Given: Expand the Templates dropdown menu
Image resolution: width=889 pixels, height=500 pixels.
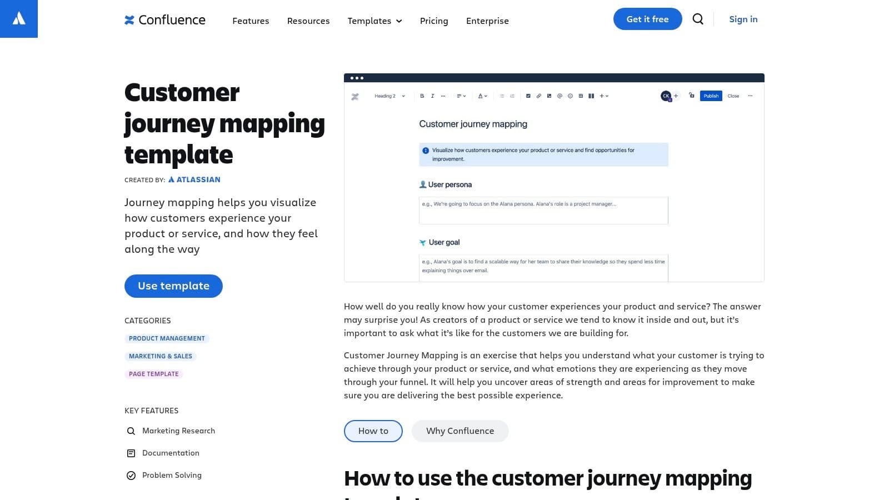Looking at the screenshot, I should pyautogui.click(x=374, y=21).
